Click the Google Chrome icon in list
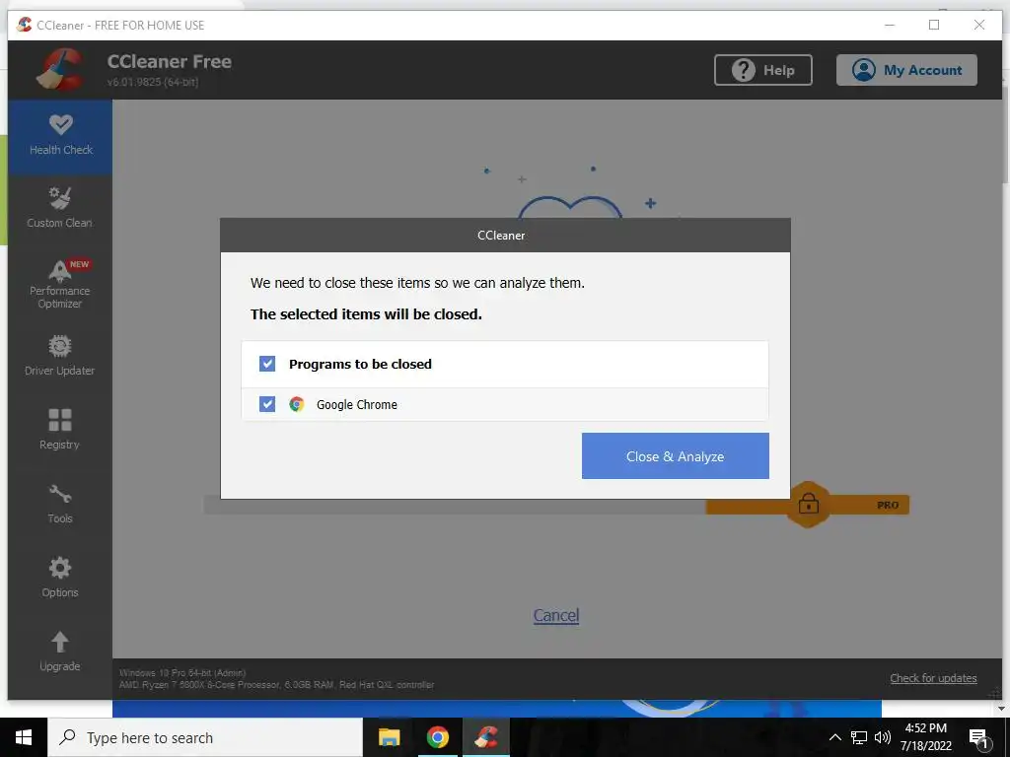Image resolution: width=1010 pixels, height=757 pixels. point(296,404)
